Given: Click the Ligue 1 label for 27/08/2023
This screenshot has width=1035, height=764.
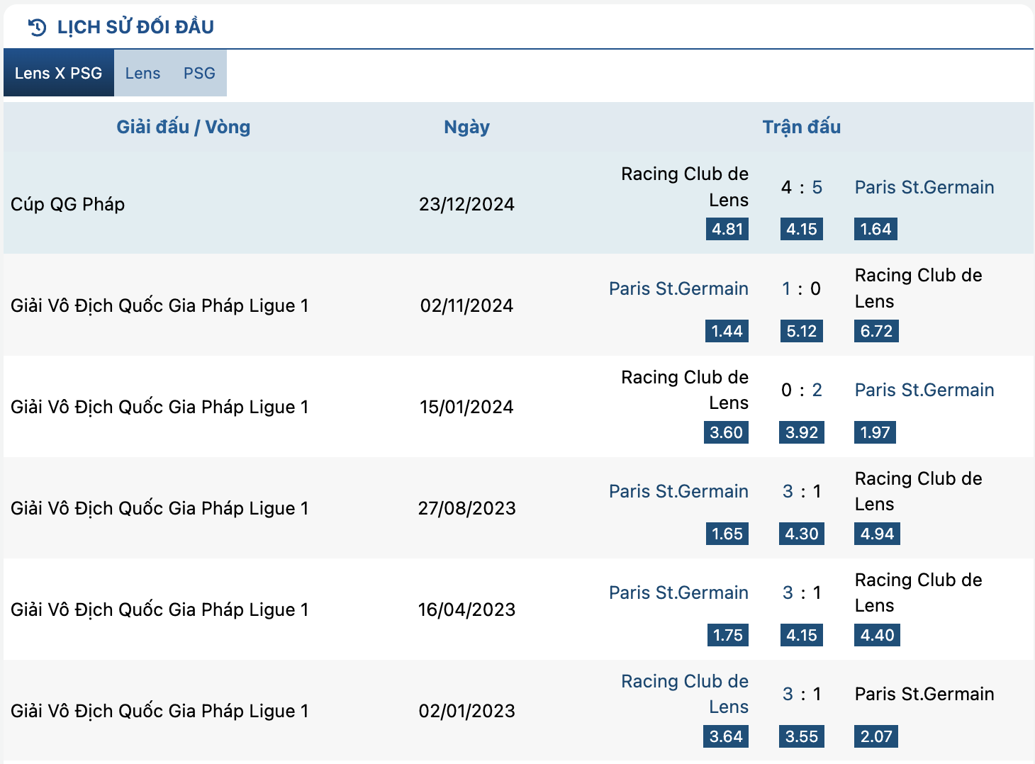Looking at the screenshot, I should click(x=160, y=508).
